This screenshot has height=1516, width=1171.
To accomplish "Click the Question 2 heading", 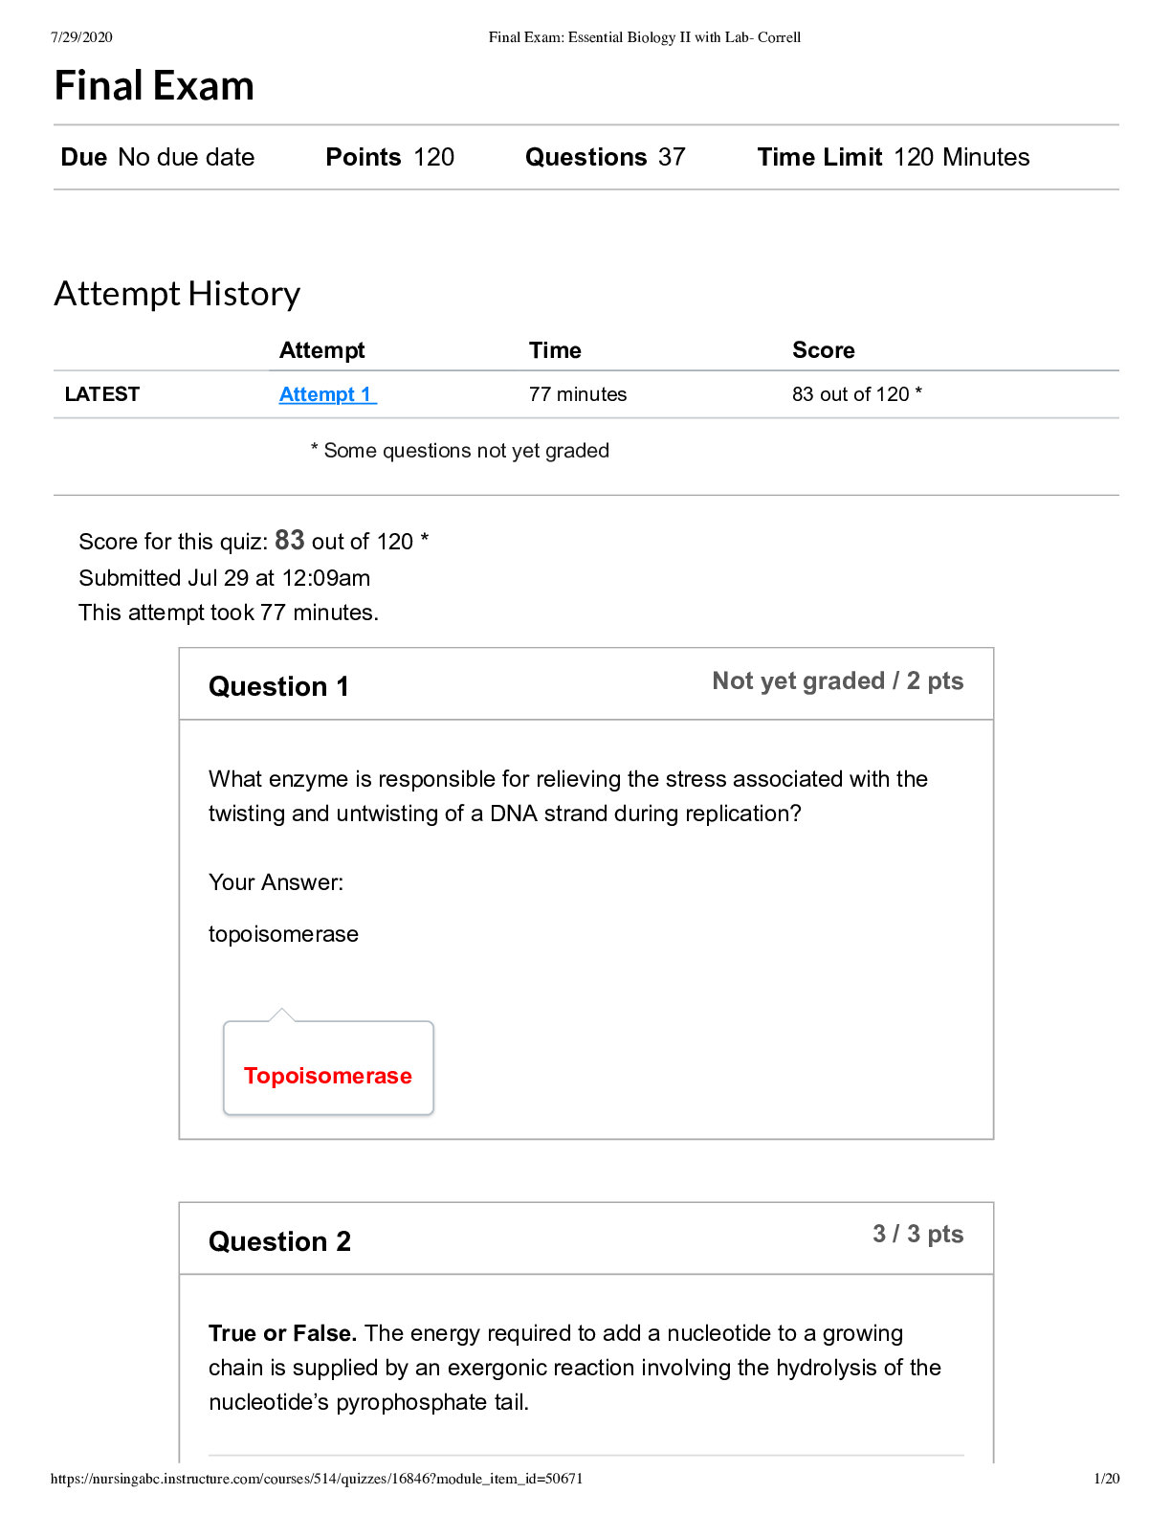I will tap(279, 1242).
